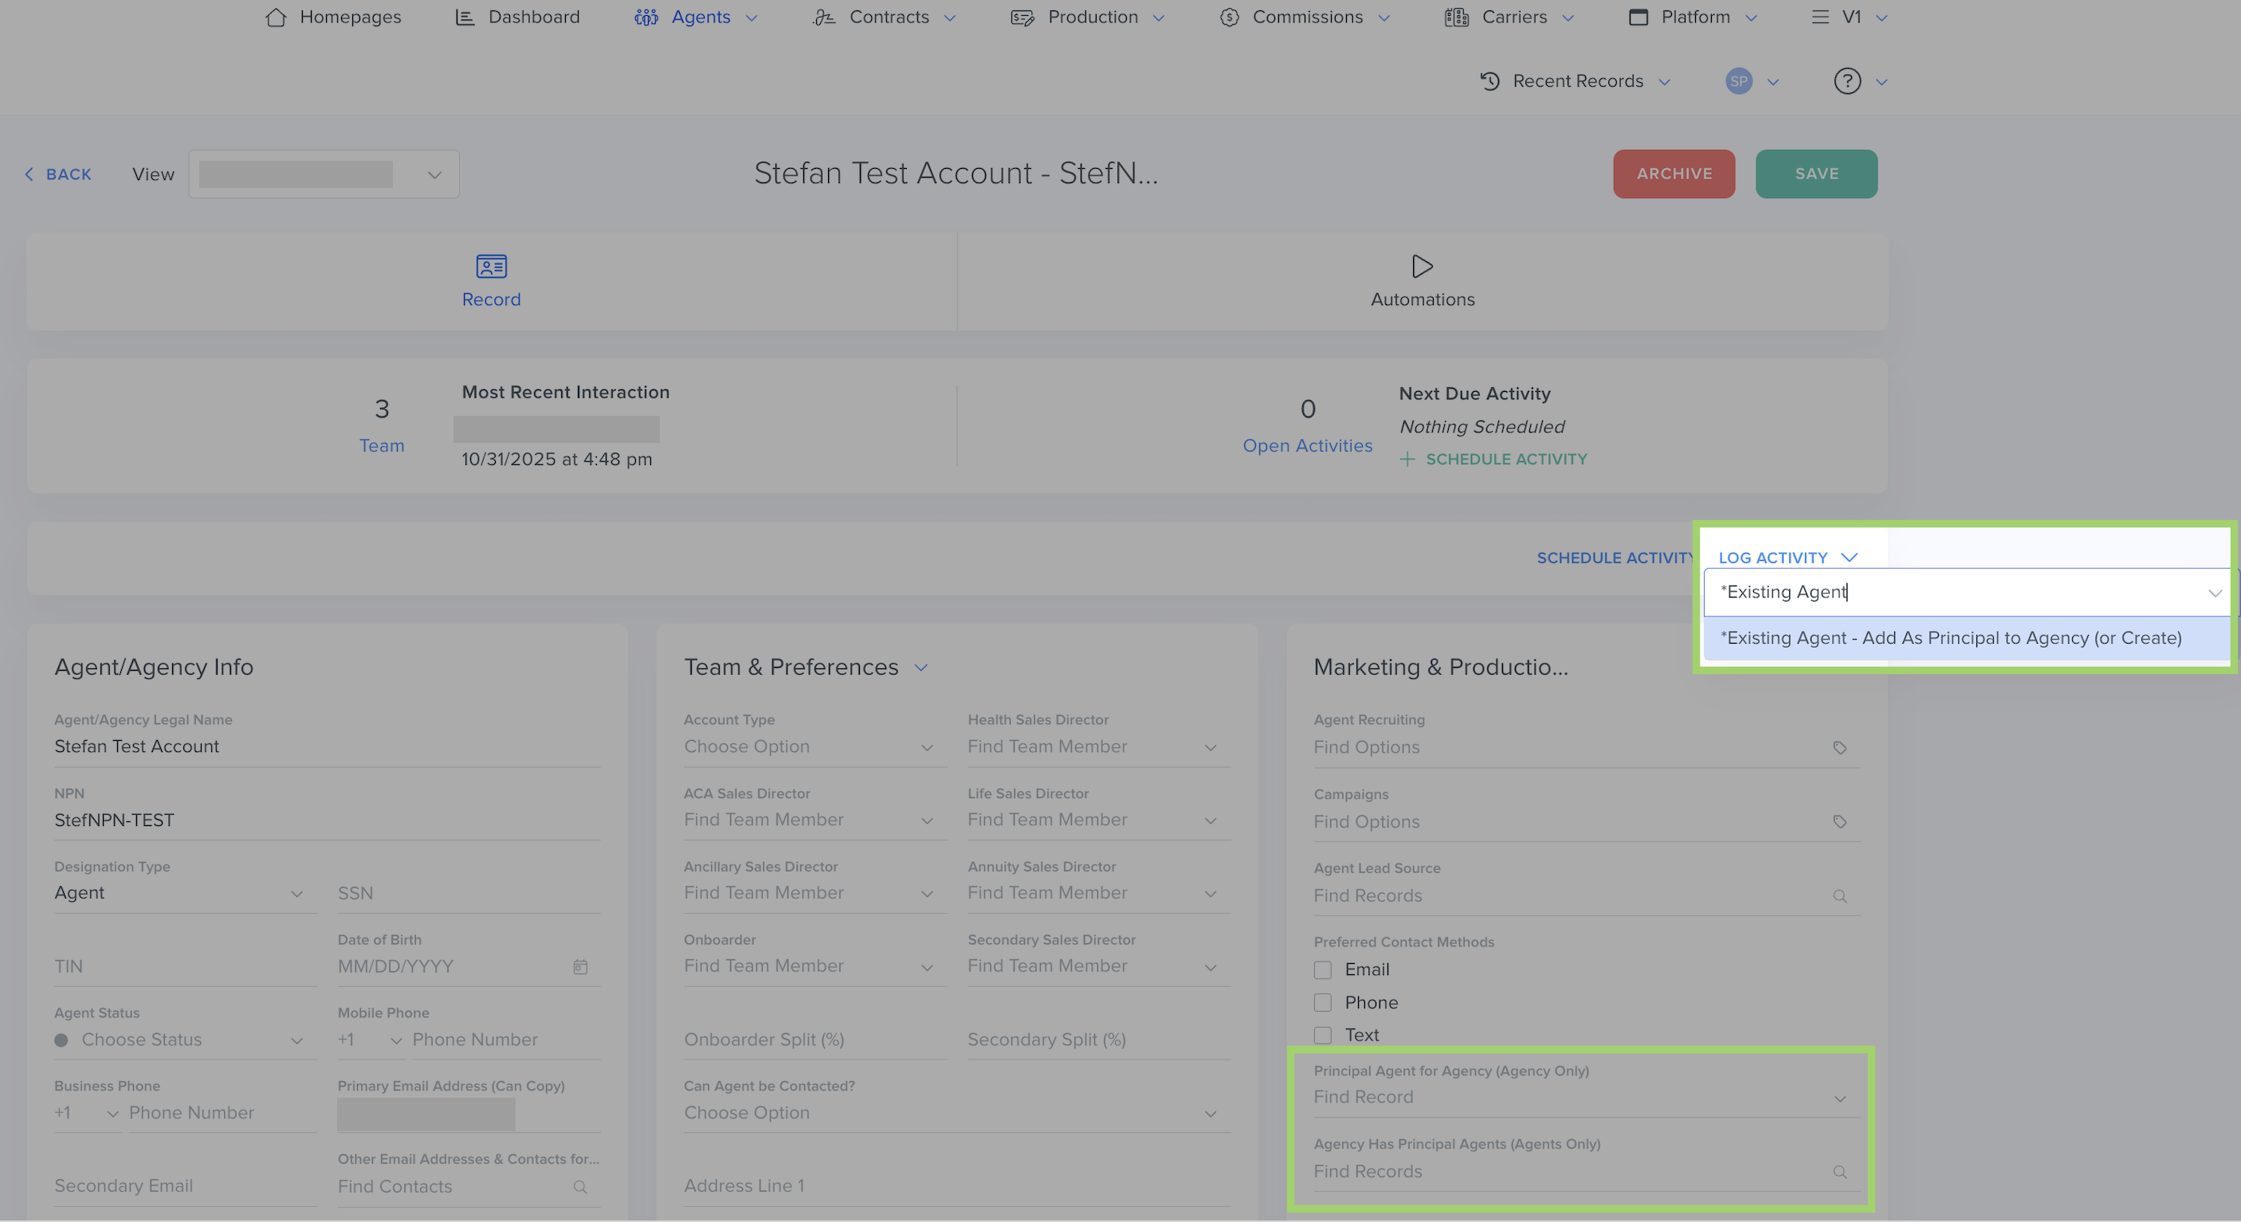Select Existing Agent Add As Principal option

coord(1950,637)
